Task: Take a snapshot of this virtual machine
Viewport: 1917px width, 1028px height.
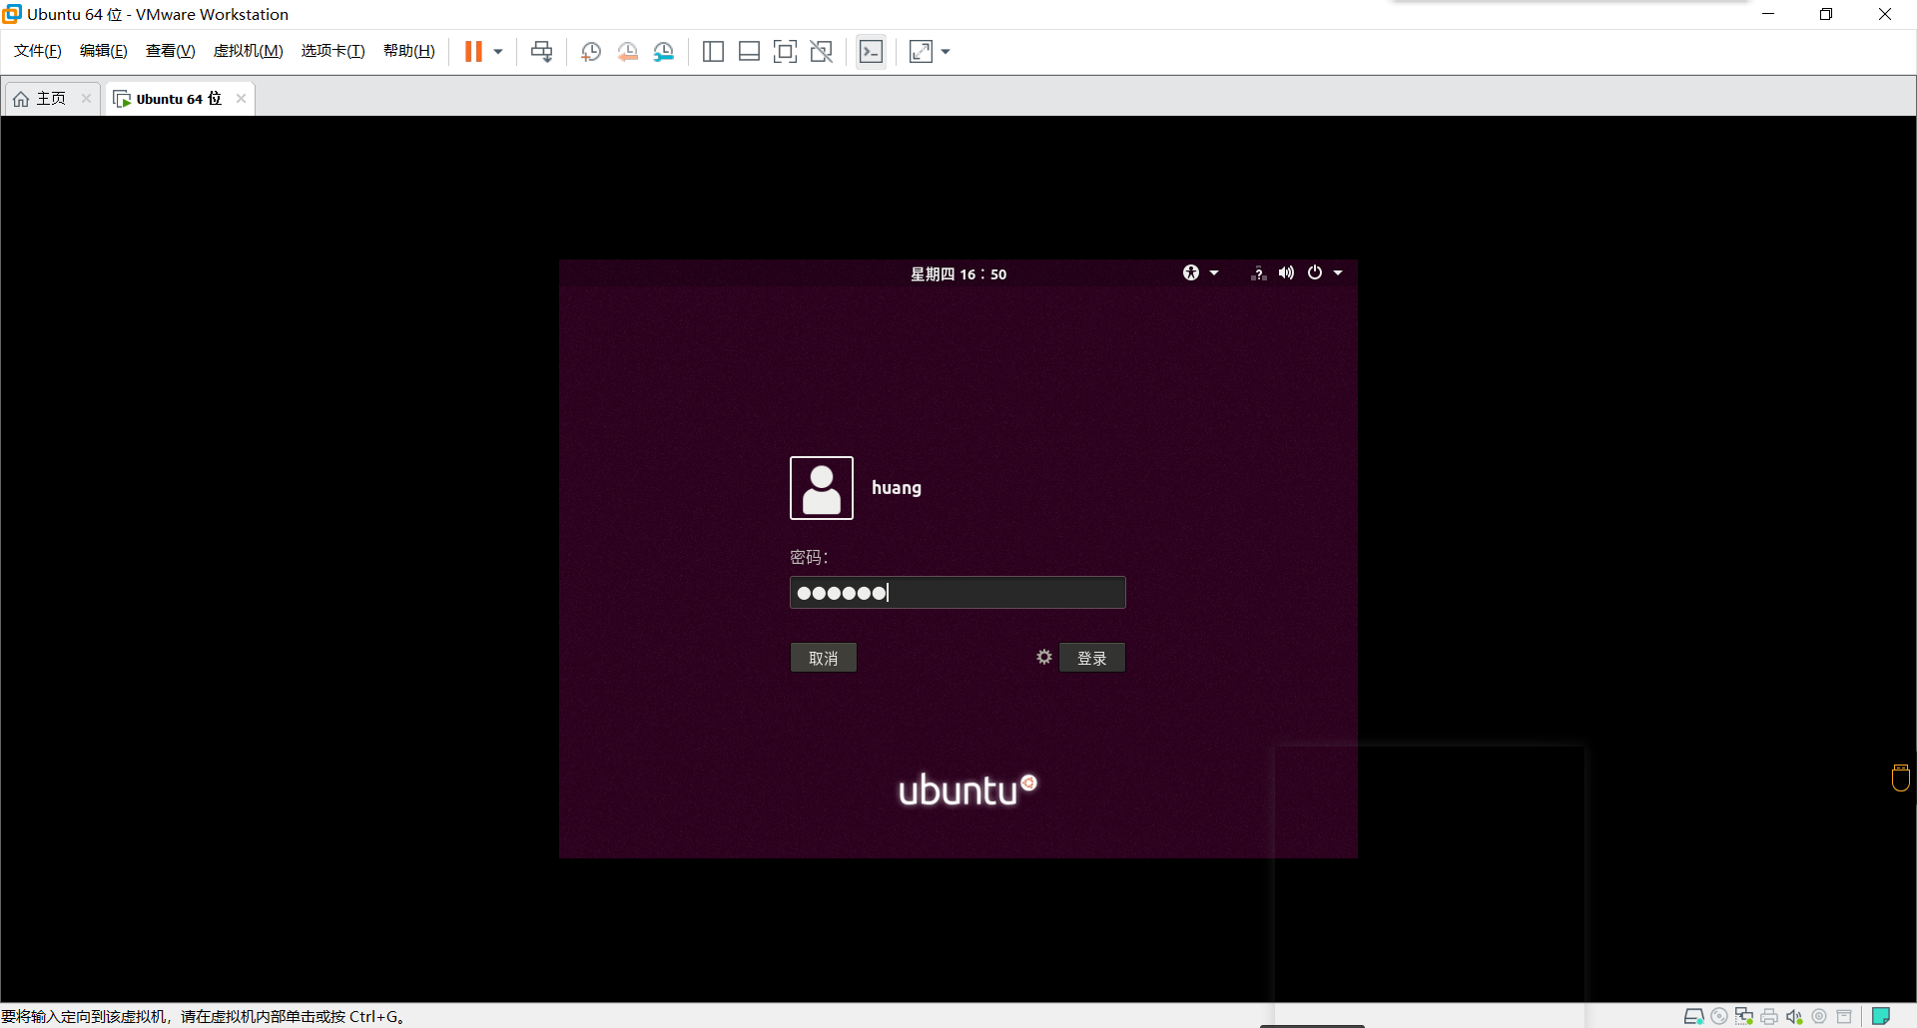Action: coord(591,52)
